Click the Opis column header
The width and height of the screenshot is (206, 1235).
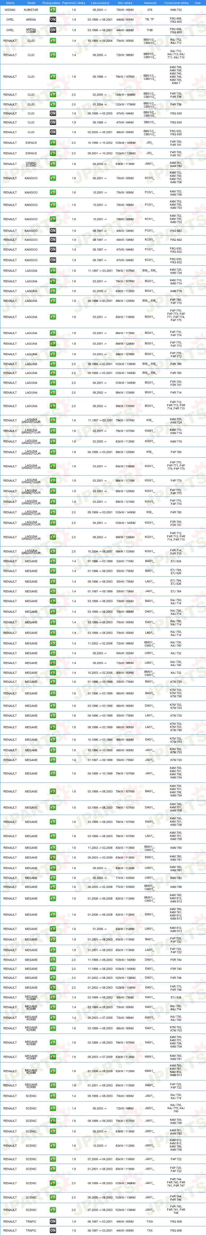point(197,3)
